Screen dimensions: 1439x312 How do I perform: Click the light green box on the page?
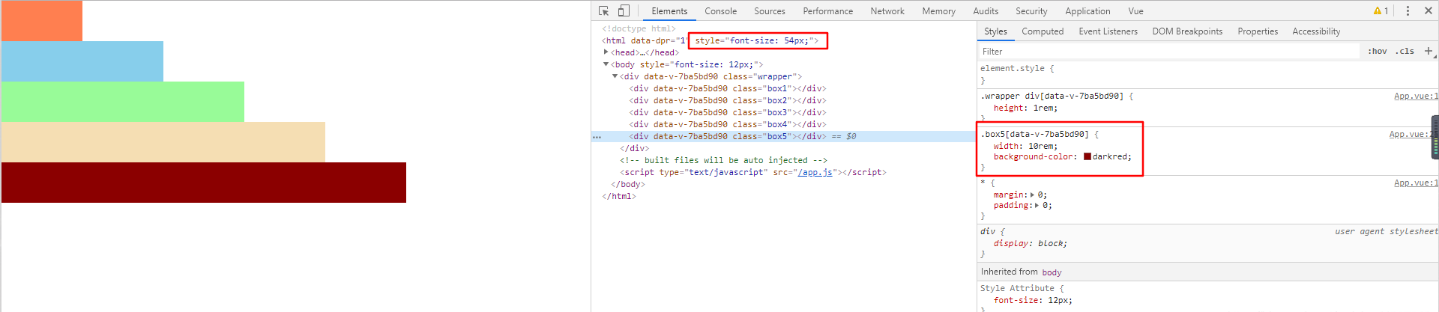coord(123,102)
